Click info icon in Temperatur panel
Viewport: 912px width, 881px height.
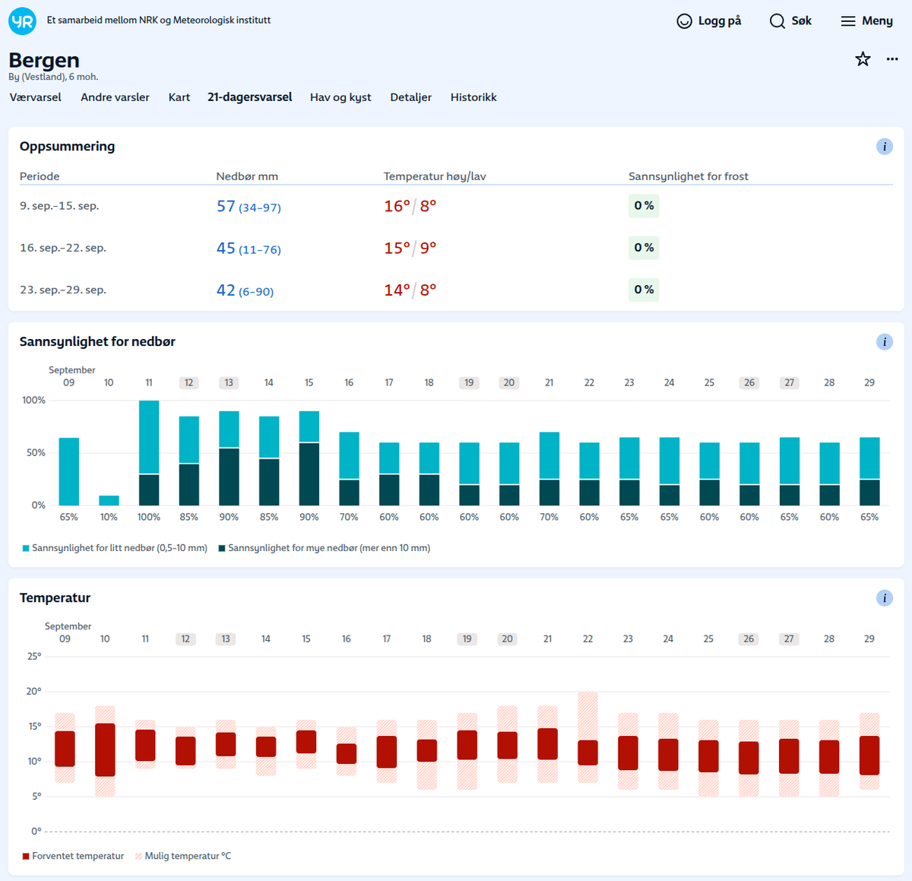[x=885, y=598]
